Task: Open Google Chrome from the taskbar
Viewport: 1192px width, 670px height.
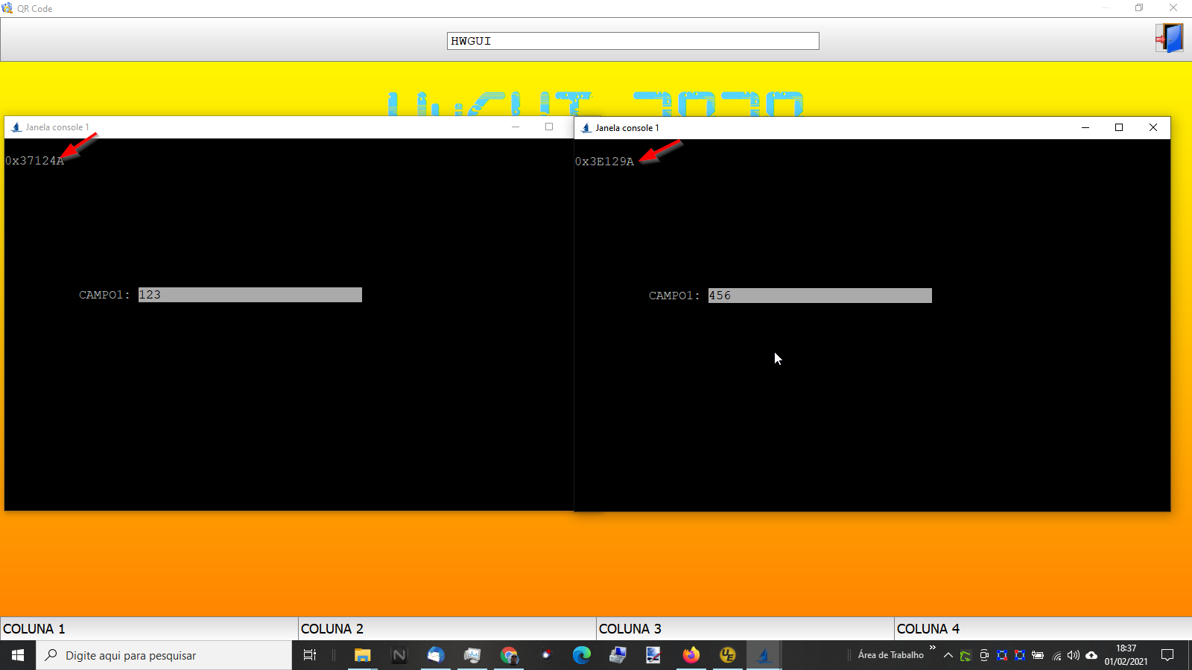Action: click(x=509, y=655)
